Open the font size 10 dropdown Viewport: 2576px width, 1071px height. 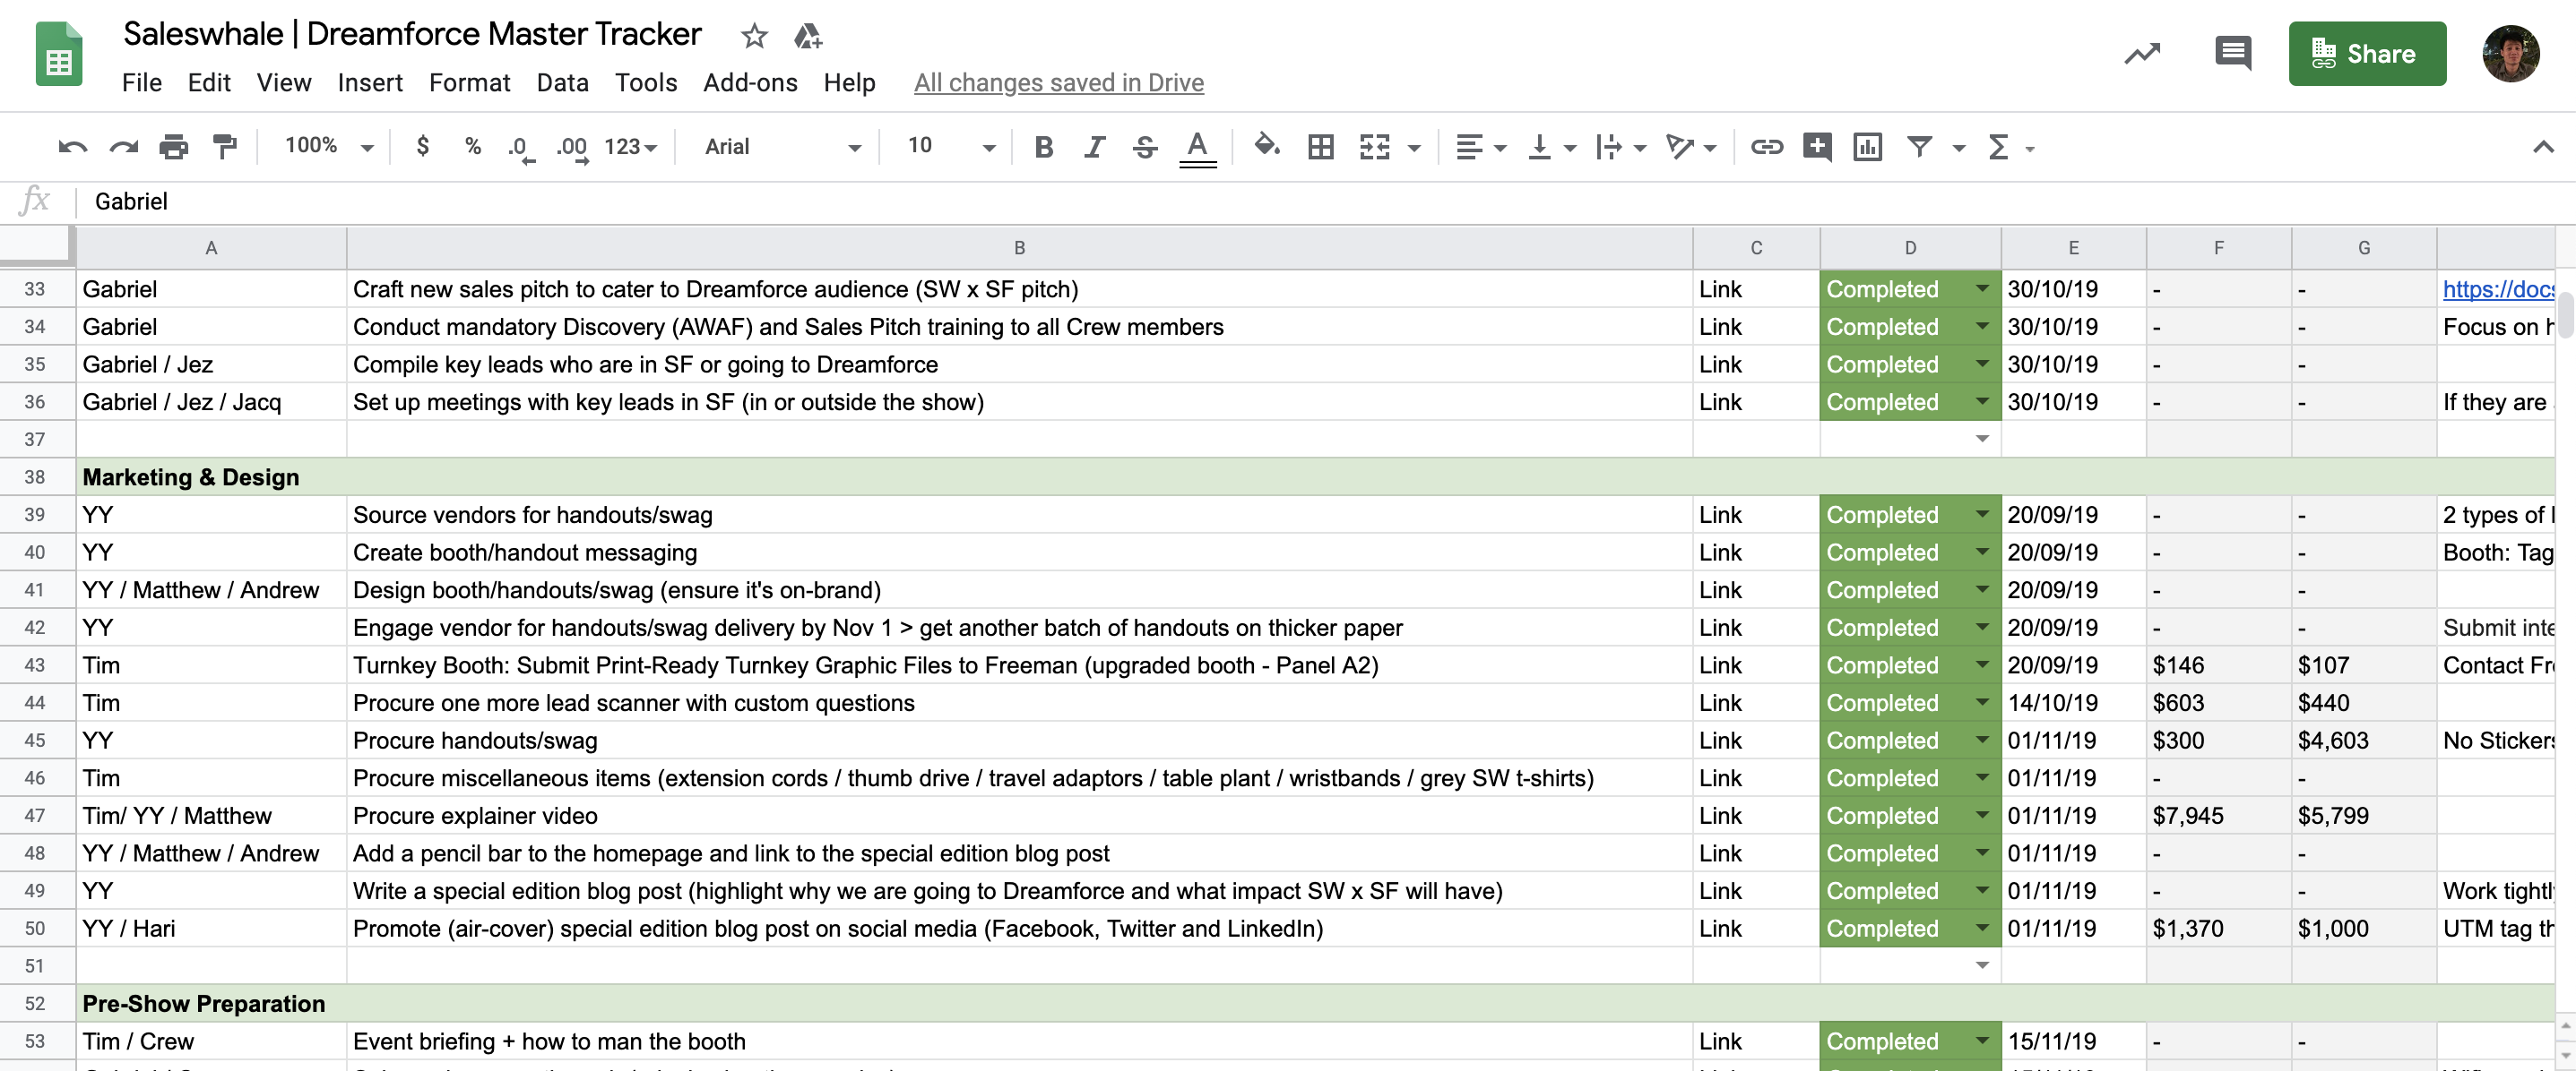point(951,146)
